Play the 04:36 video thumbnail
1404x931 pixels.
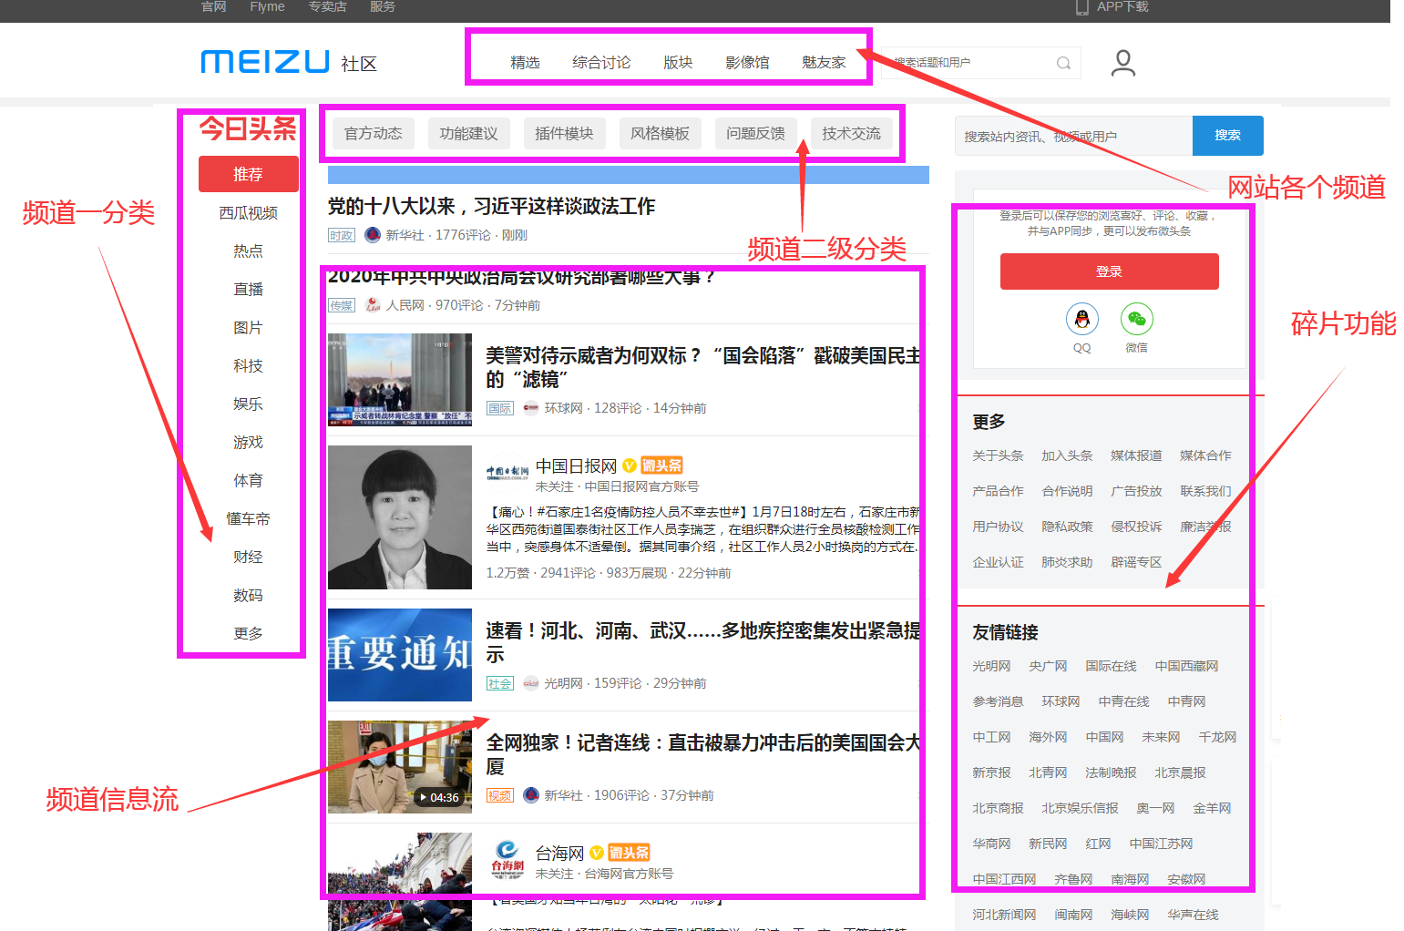[400, 767]
